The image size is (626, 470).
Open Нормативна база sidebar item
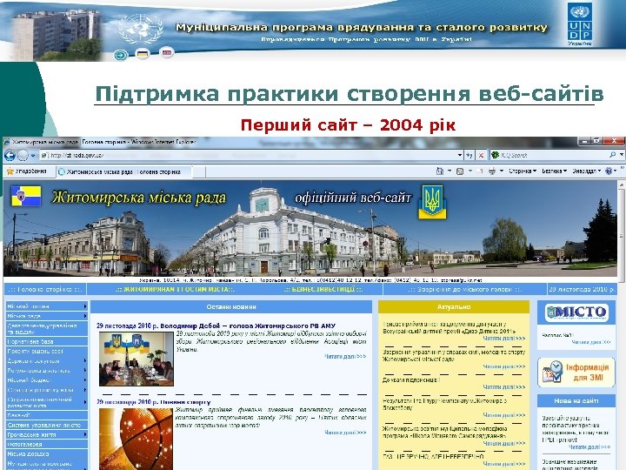click(x=47, y=342)
